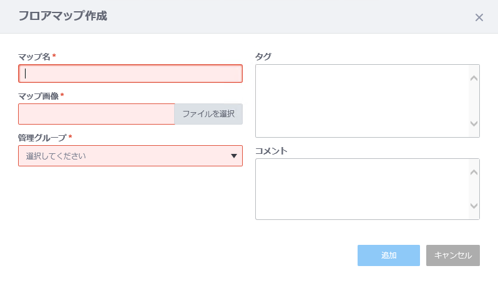Viewport: 498px width, 281px height.
Task: Click inside the タグ text area
Action: pyautogui.click(x=362, y=101)
